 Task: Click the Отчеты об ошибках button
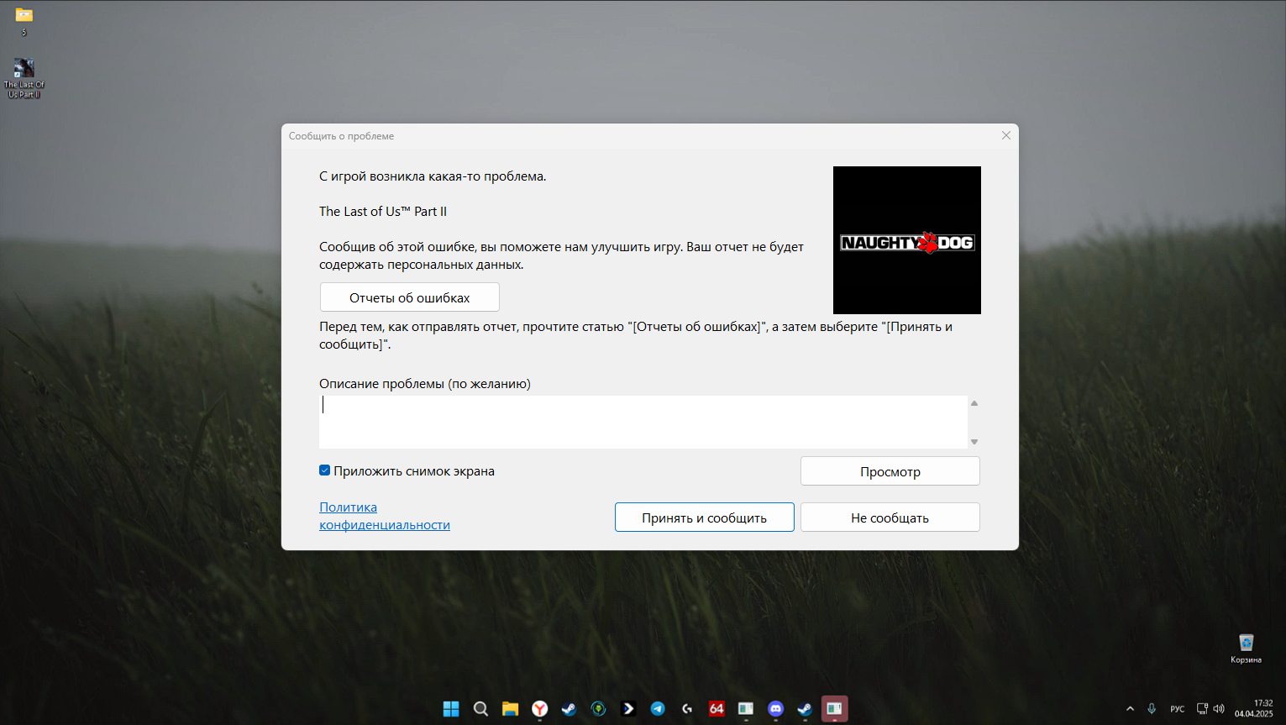(410, 297)
